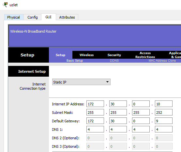Click the Wireless-N Broadband Router title text
The height and width of the screenshot is (152, 181).
click(x=33, y=31)
